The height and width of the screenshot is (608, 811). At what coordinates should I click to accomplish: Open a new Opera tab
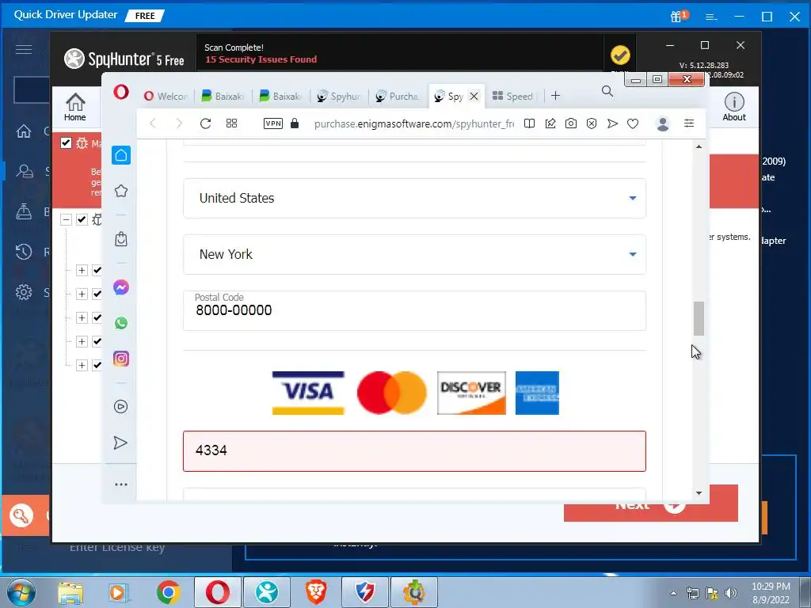[555, 96]
